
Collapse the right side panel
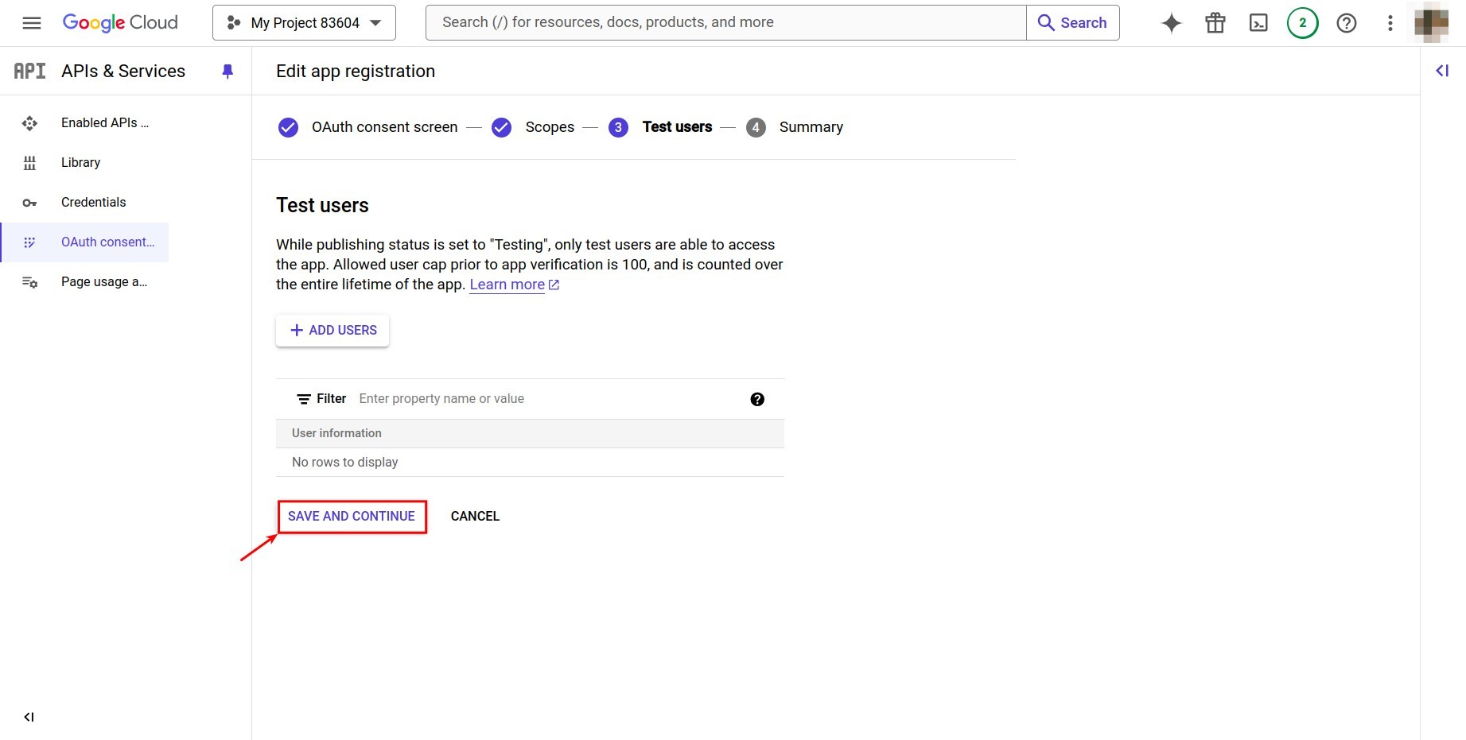coord(1441,71)
